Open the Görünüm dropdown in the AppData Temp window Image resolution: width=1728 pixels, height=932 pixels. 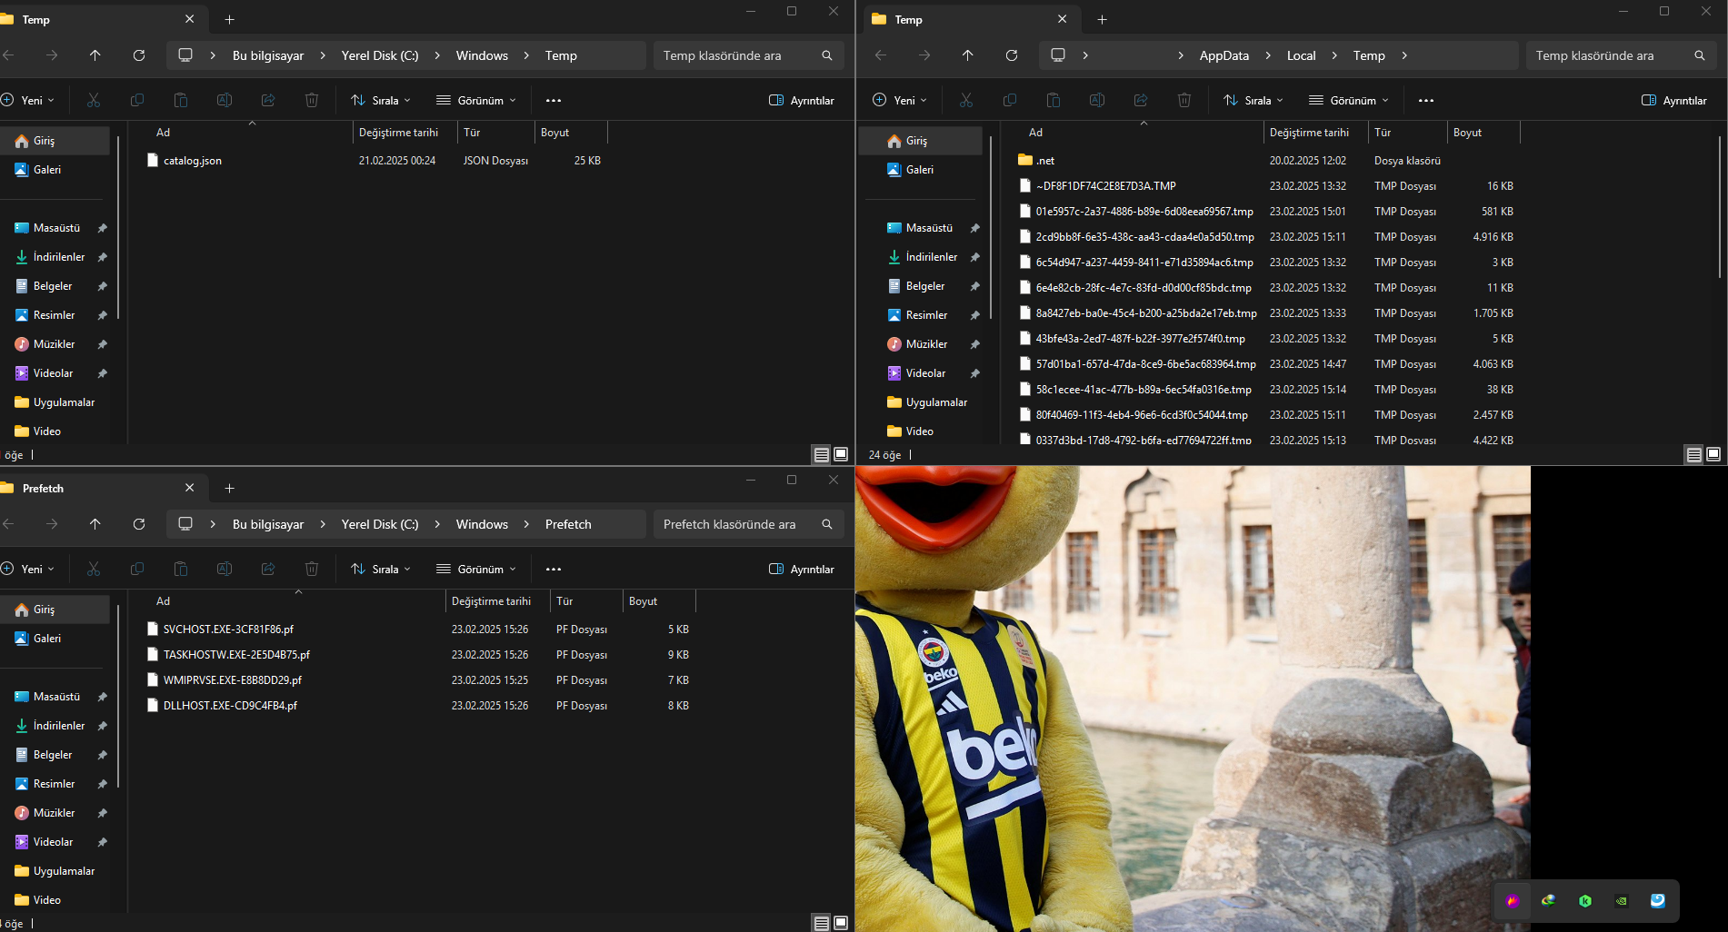[1349, 101]
